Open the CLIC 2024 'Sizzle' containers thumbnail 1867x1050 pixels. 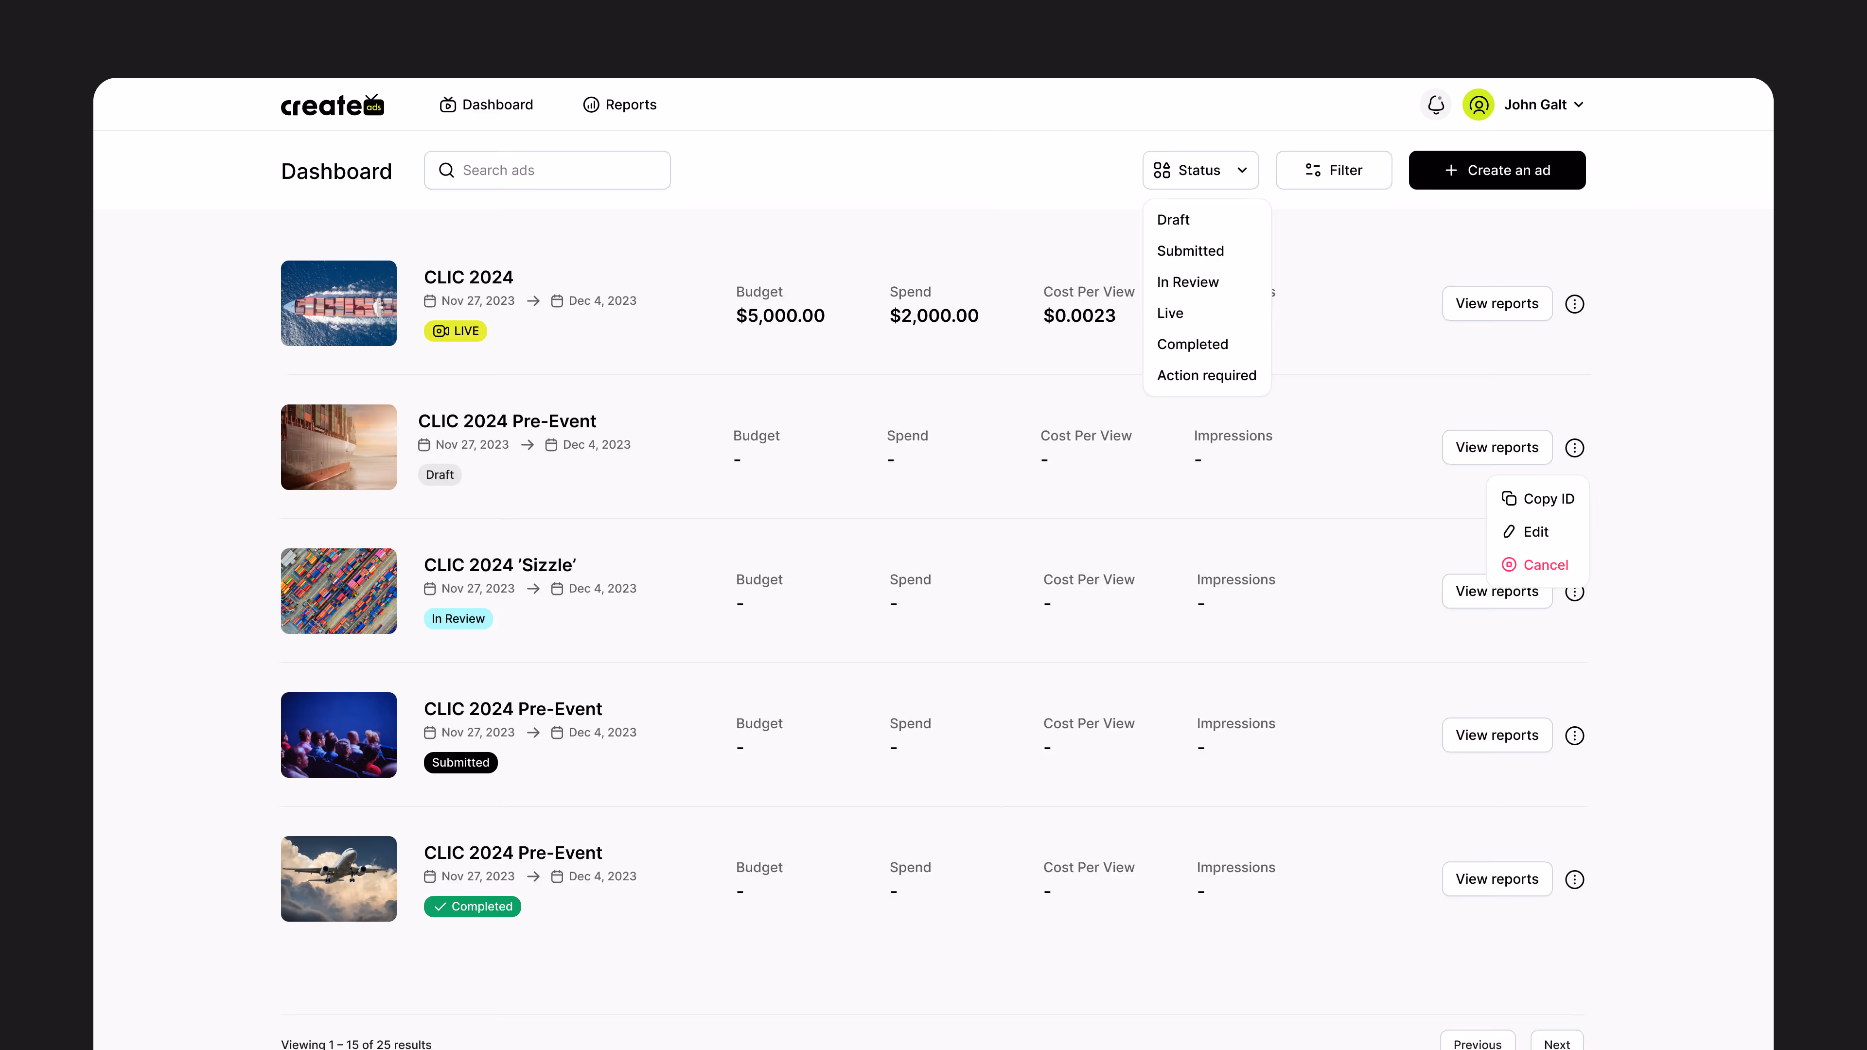338,591
